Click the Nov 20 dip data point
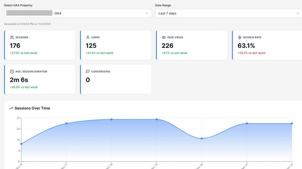 pos(202,139)
